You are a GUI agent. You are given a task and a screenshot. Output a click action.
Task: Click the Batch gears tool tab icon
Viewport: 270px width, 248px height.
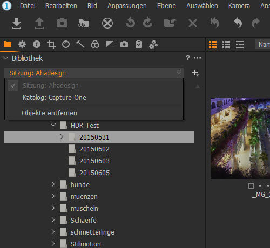(x=153, y=44)
